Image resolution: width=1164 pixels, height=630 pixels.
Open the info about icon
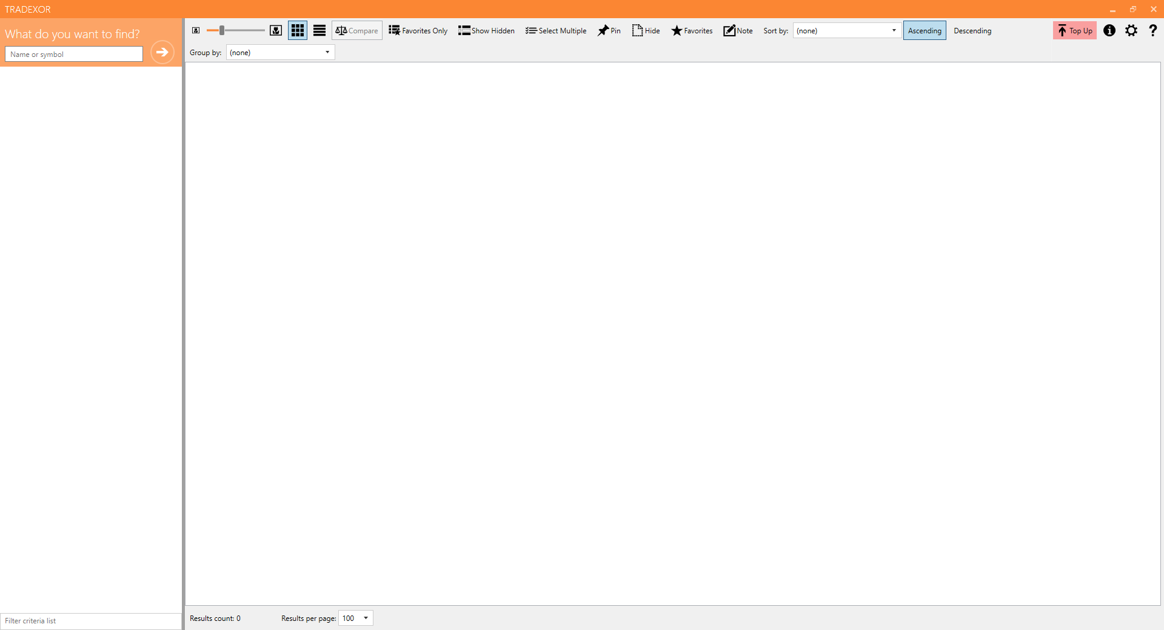coord(1109,30)
